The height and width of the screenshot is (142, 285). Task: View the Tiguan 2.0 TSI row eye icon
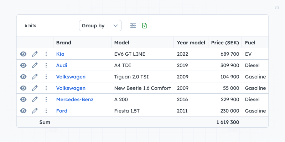point(23,77)
